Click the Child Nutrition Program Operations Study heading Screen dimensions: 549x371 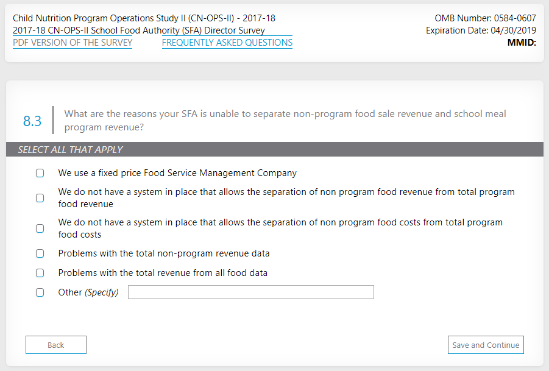pos(144,18)
